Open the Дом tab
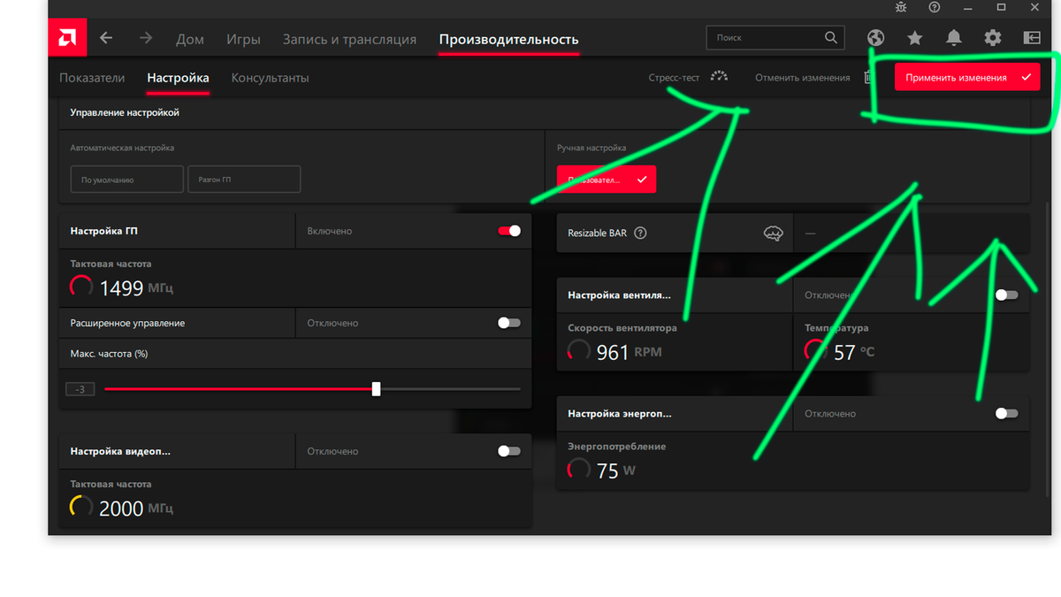This screenshot has width=1061, height=597. click(x=190, y=39)
